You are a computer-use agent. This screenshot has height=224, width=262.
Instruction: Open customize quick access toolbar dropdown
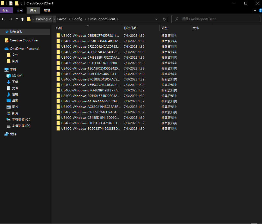(x=21, y=3)
